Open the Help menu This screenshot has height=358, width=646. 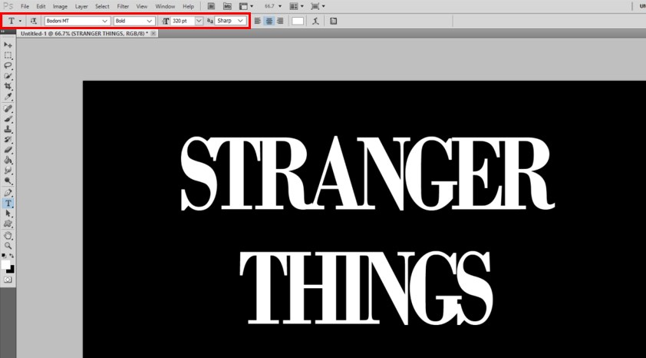[188, 7]
